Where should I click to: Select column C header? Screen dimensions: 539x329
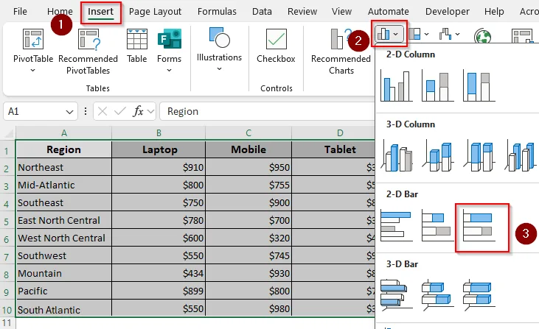tap(248, 133)
